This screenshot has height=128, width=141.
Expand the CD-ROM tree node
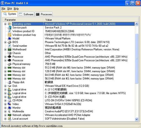(x=5, y=101)
